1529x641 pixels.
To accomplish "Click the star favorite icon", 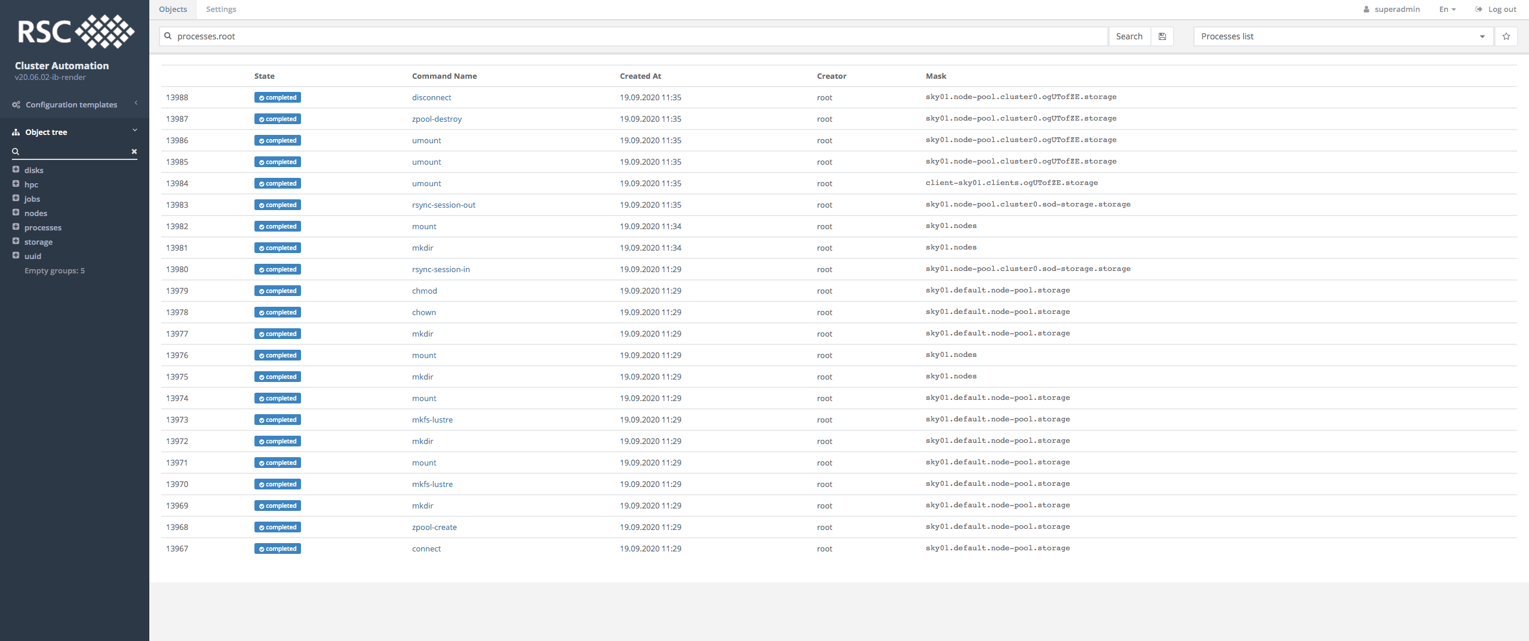I will coord(1506,36).
